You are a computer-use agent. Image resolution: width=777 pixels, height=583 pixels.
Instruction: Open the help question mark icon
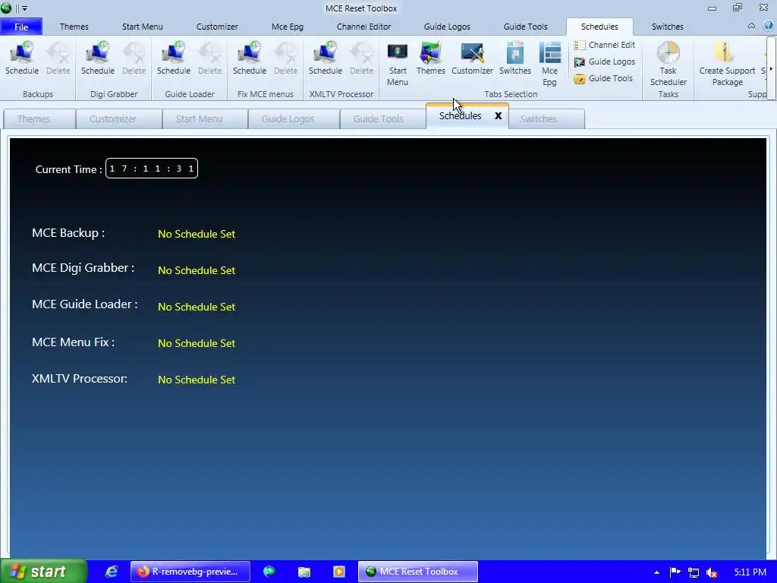[x=768, y=26]
